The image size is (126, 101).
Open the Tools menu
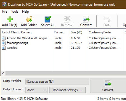pyautogui.click(x=15, y=12)
